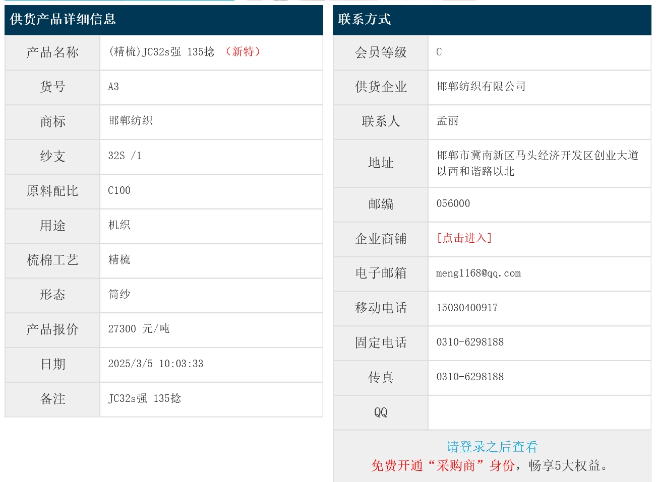The height and width of the screenshot is (482, 656).
Task: Click the contact person name 孟丽
Action: click(x=447, y=121)
